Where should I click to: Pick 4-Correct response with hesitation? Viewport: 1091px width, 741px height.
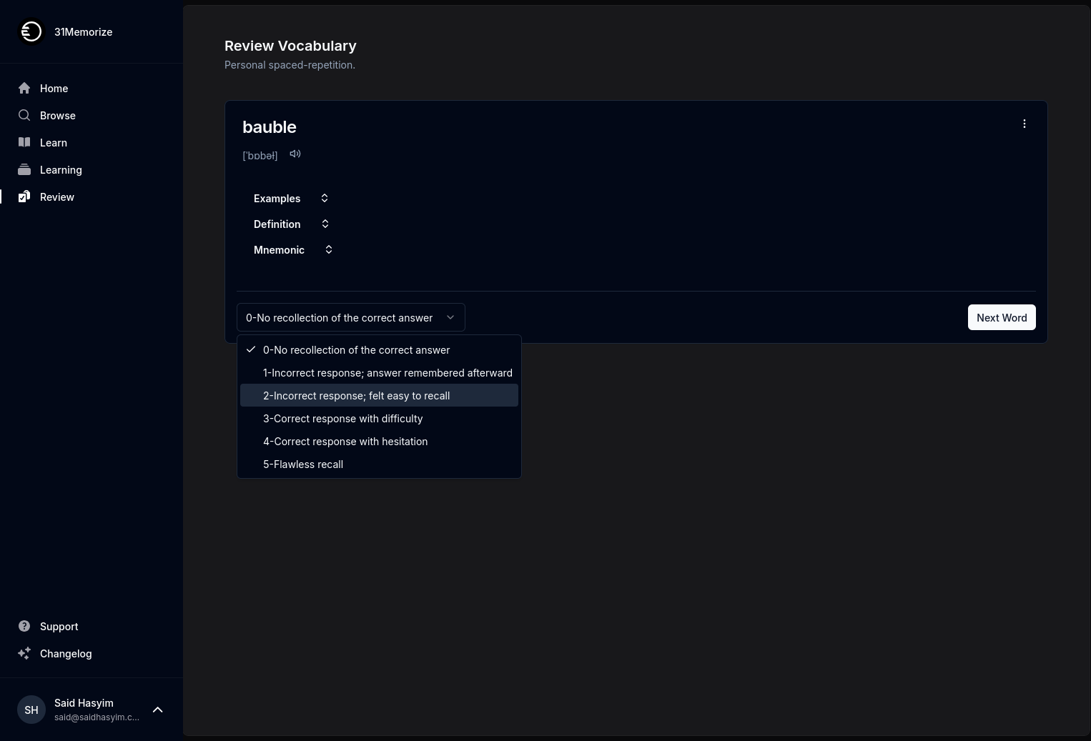[x=345, y=442]
